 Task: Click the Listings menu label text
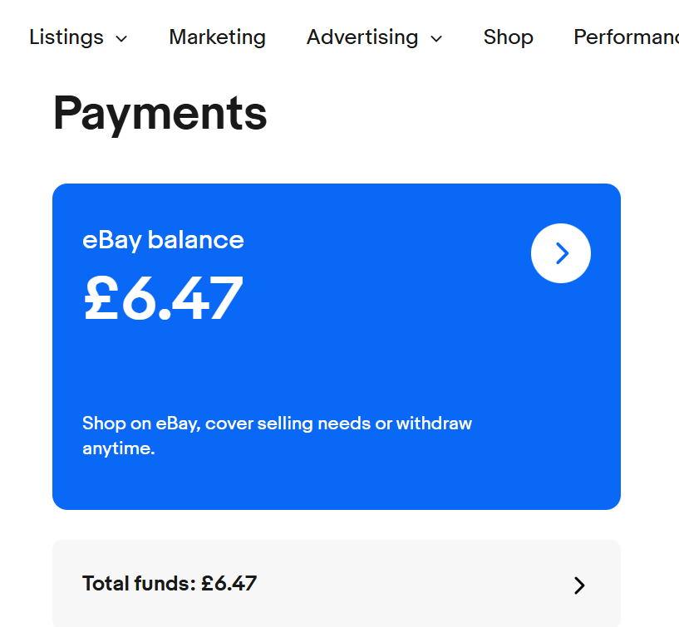(x=66, y=37)
